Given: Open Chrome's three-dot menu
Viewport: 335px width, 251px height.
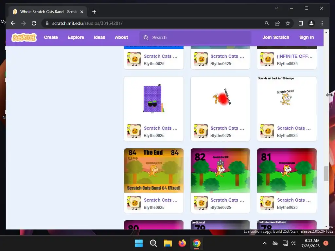Looking at the screenshot, I should pos(322,23).
